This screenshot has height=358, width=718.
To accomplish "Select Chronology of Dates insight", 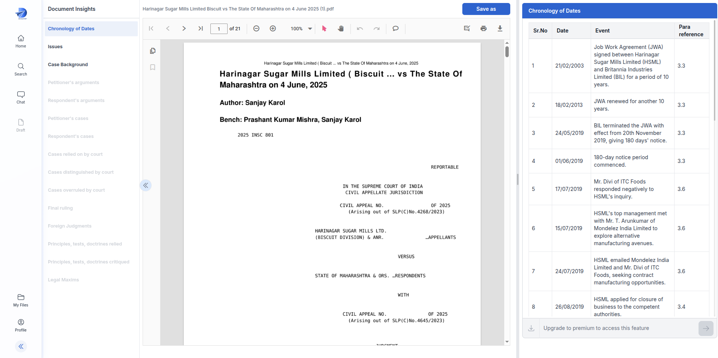I will [91, 29].
